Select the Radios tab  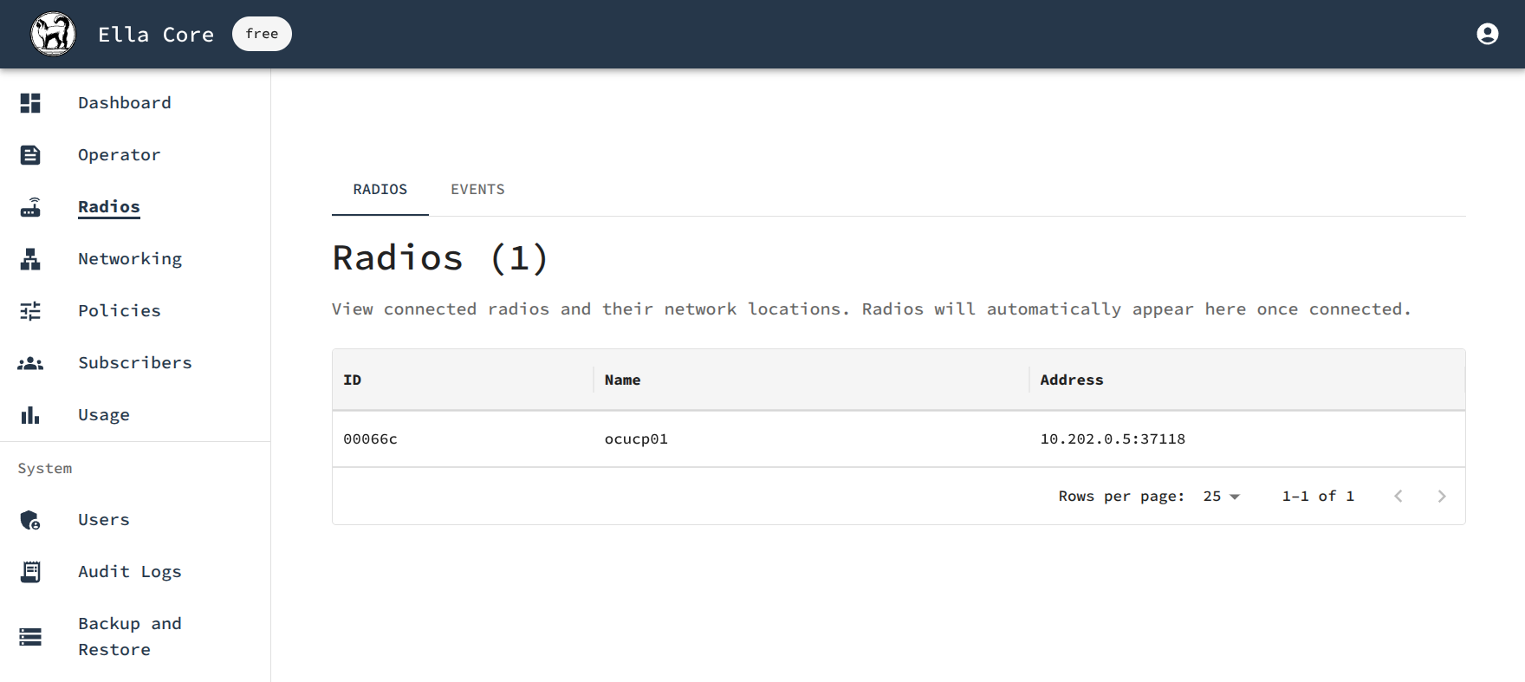(x=380, y=190)
